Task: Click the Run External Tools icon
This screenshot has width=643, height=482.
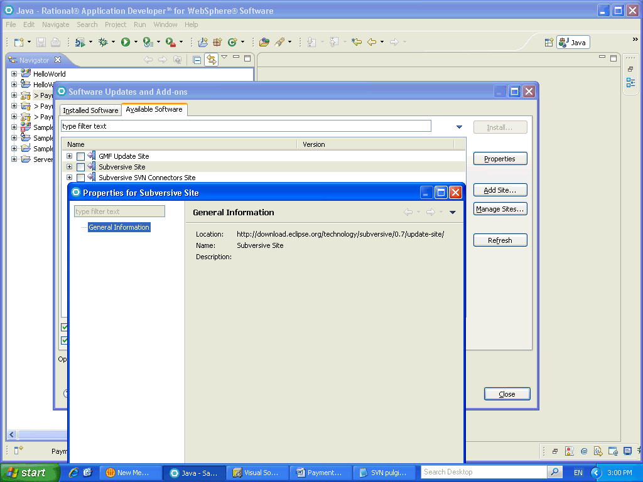Action: pos(171,42)
